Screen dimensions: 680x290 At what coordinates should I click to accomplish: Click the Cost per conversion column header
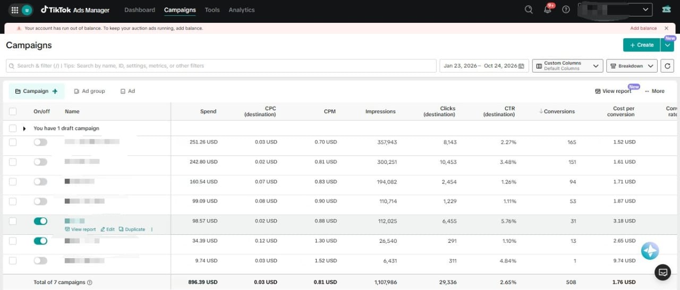(x=620, y=111)
